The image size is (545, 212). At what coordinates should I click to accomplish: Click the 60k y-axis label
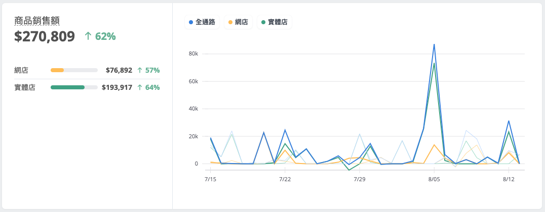pyautogui.click(x=193, y=81)
